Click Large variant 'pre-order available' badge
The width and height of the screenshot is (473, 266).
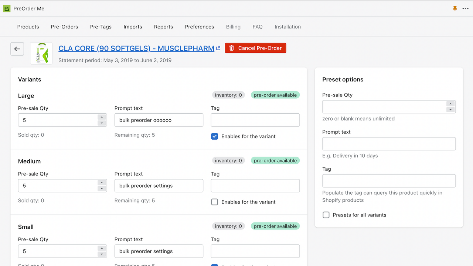[x=275, y=95]
